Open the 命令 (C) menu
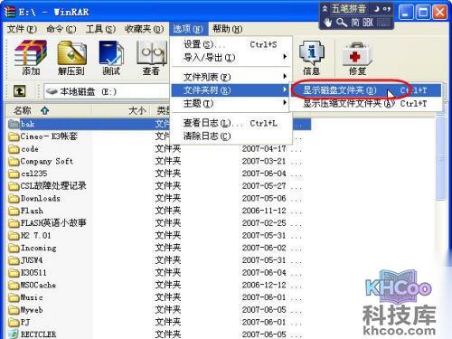 click(61, 29)
